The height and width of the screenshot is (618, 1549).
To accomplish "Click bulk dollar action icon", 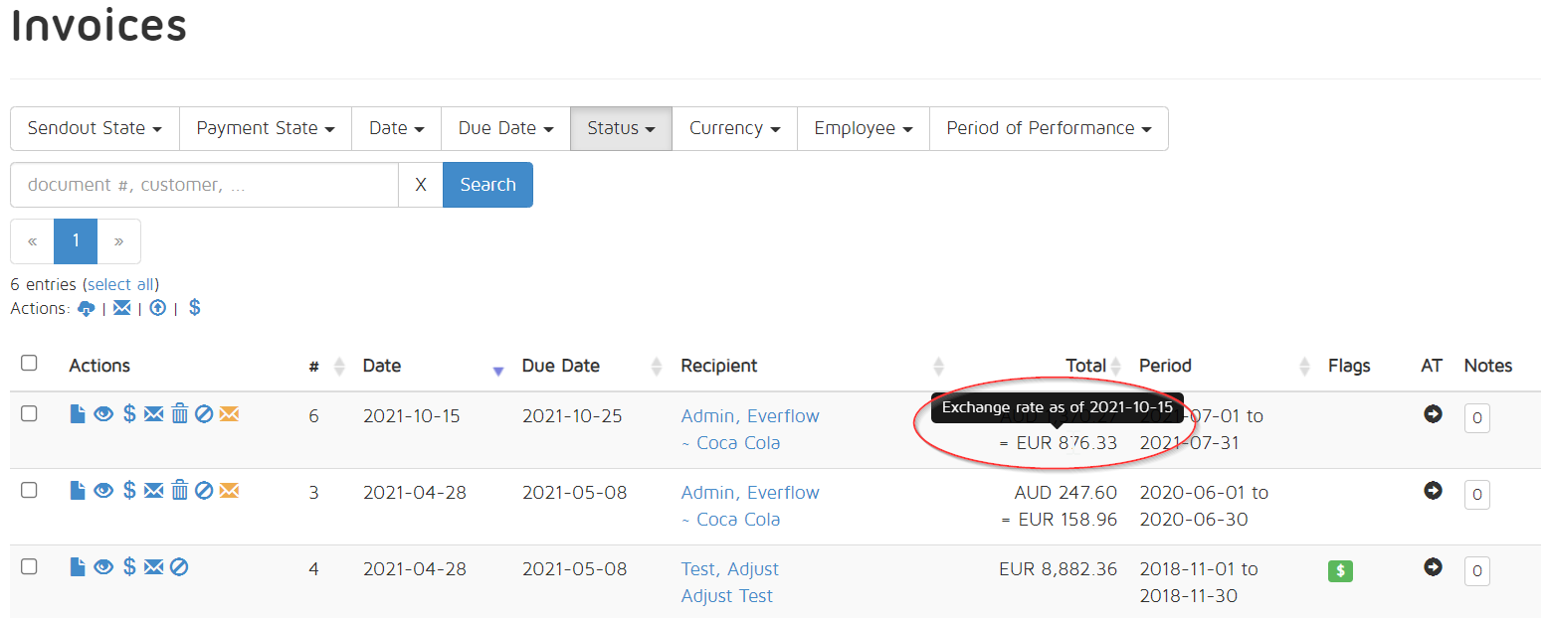I will click(194, 308).
